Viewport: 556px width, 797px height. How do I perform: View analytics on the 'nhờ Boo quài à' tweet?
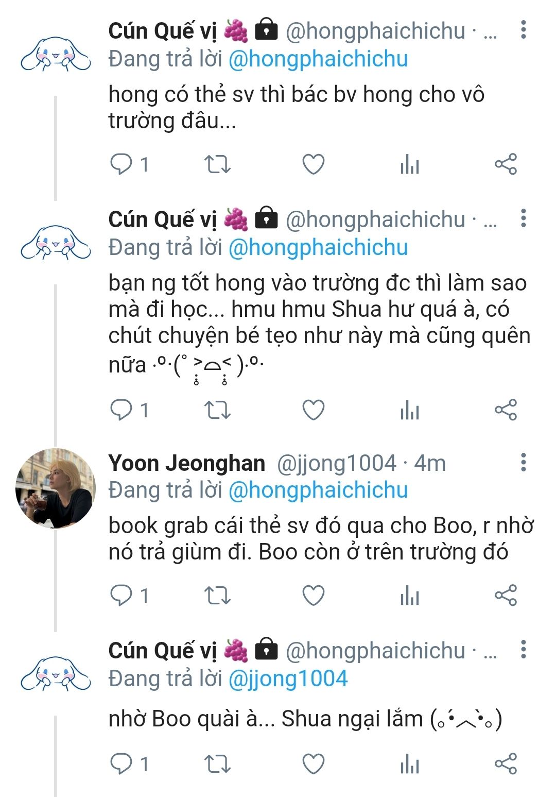click(x=410, y=764)
